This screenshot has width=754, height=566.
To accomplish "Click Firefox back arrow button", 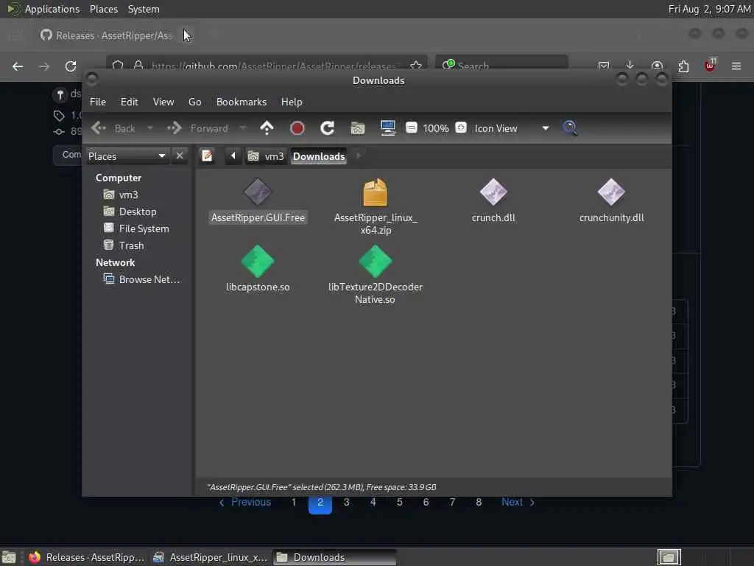I will pos(18,66).
